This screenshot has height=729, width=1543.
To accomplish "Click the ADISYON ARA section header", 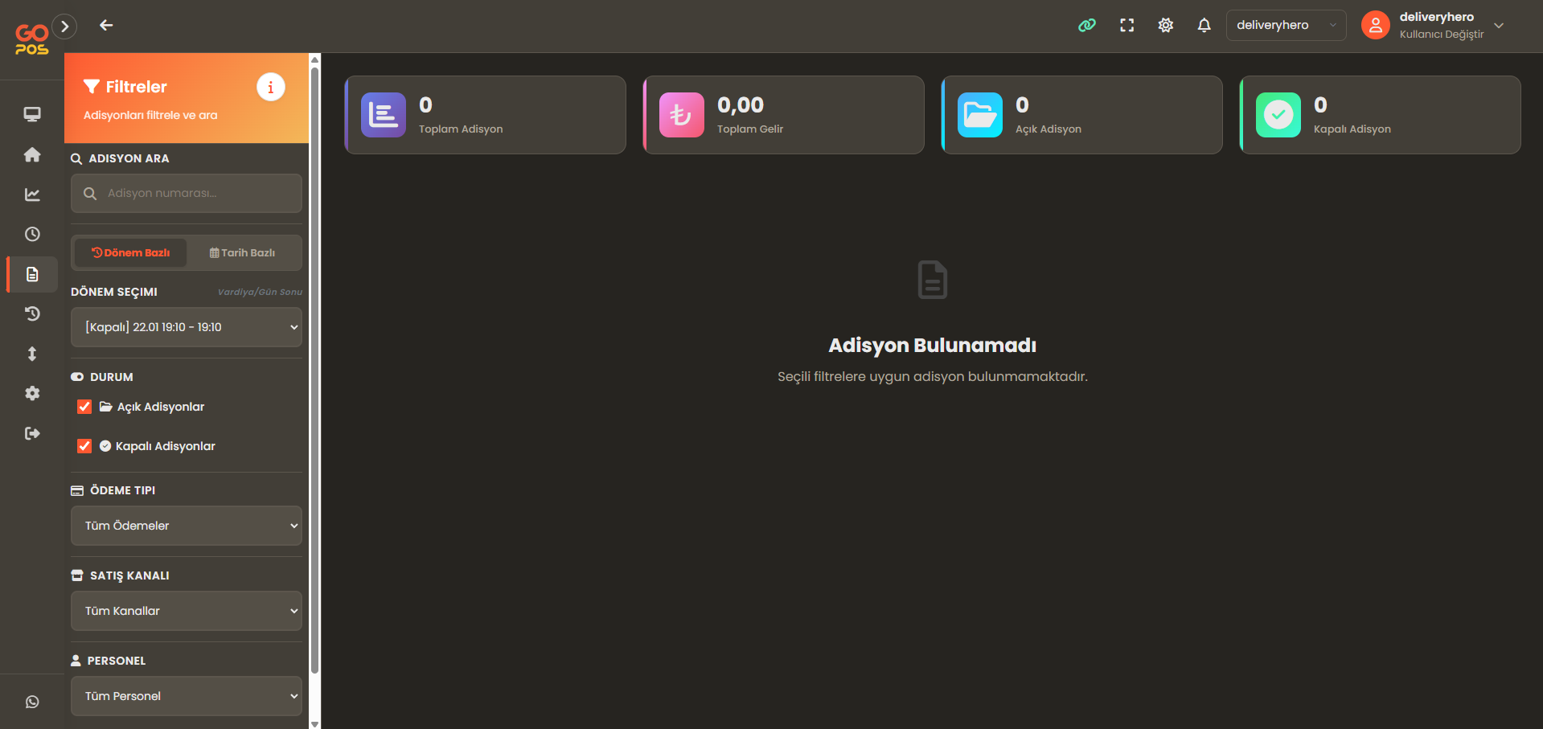I will [x=121, y=158].
